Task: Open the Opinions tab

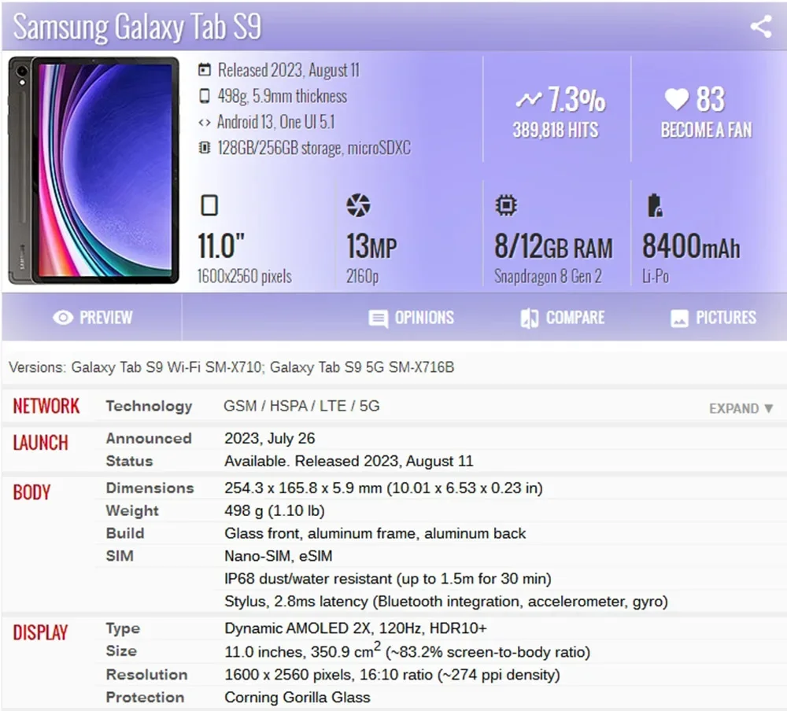Action: click(x=411, y=318)
